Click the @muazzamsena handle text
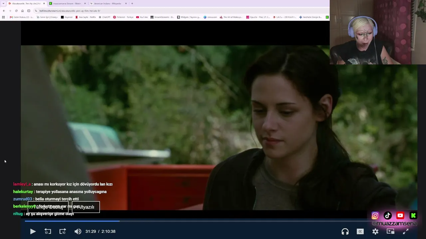This screenshot has width=426, height=239. [394, 223]
